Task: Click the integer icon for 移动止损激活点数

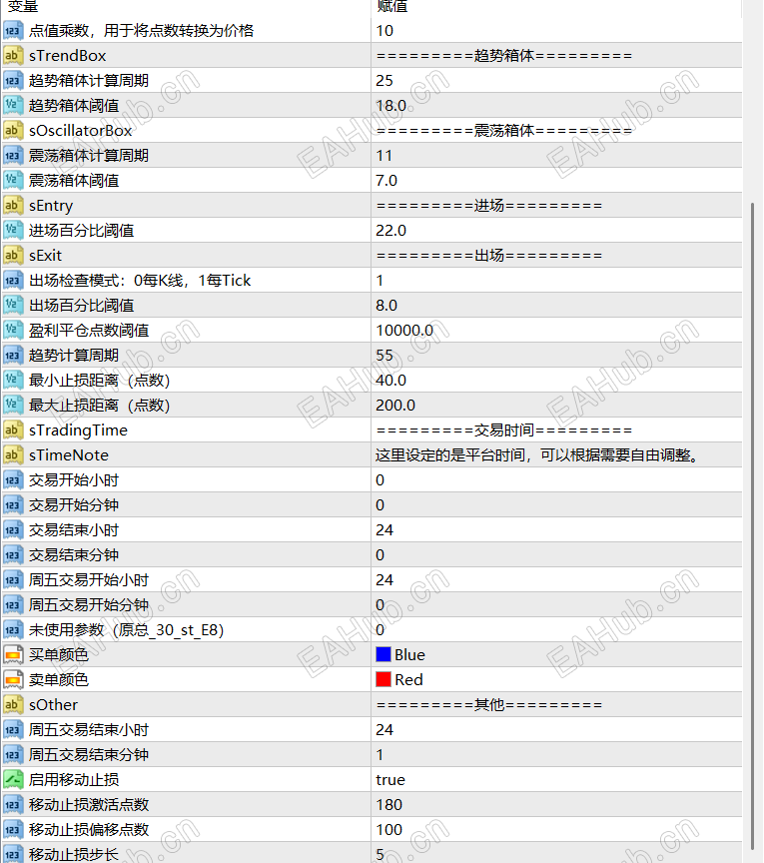Action: point(13,804)
